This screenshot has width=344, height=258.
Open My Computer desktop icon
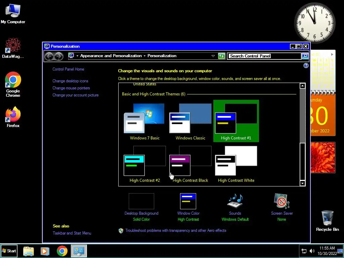coord(13,13)
